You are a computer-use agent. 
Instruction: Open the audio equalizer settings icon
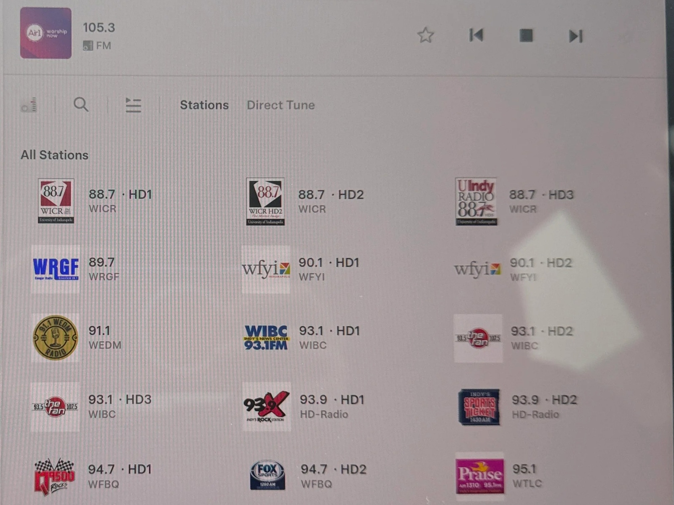coord(29,105)
